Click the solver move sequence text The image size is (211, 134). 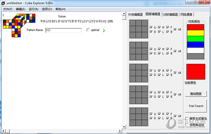[x=77, y=21]
